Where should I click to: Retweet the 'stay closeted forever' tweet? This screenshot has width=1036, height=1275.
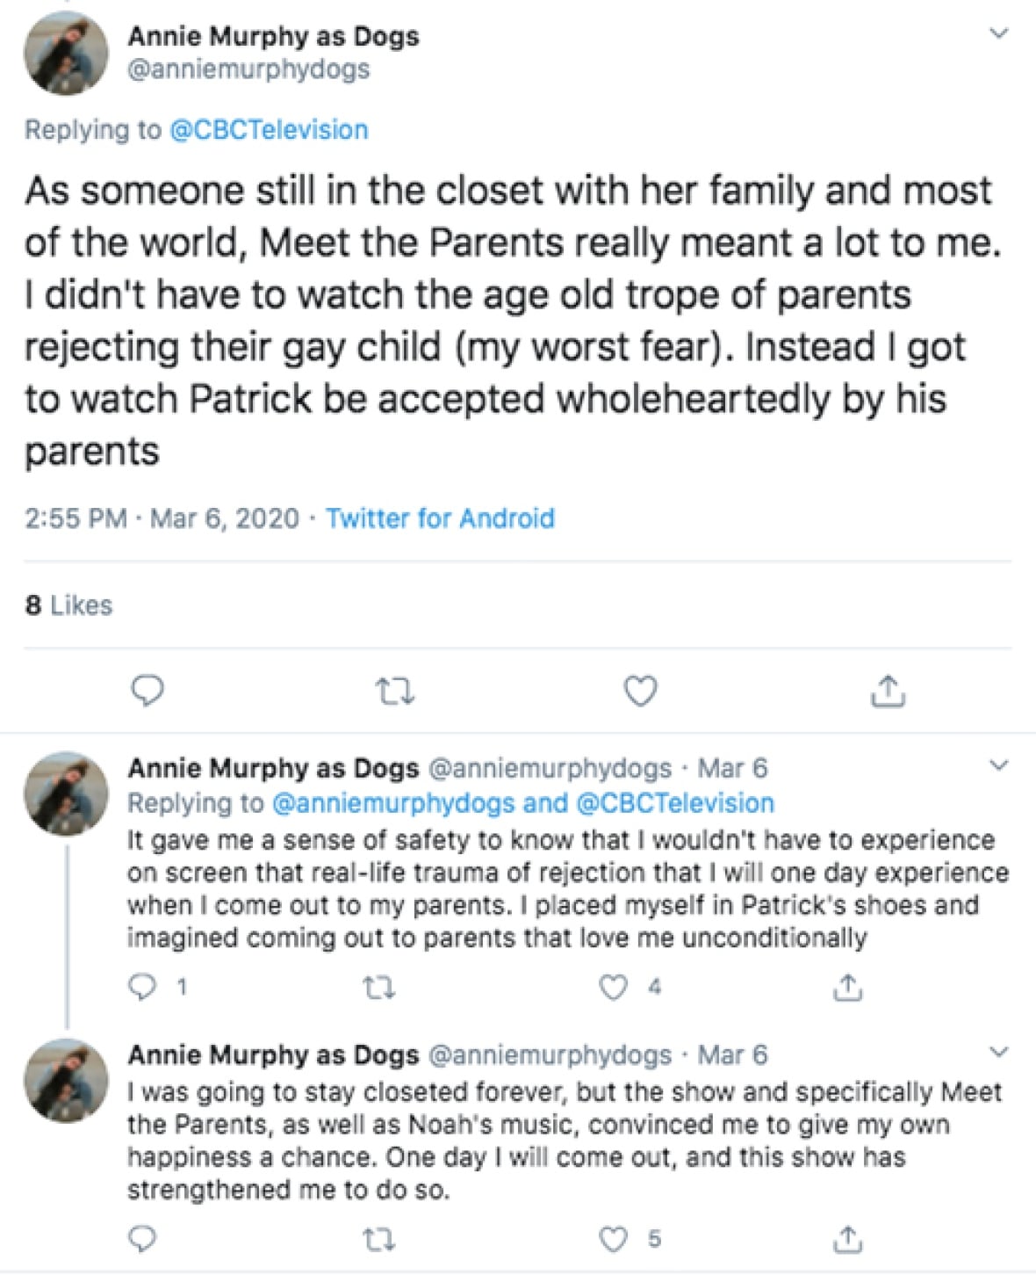click(379, 1240)
